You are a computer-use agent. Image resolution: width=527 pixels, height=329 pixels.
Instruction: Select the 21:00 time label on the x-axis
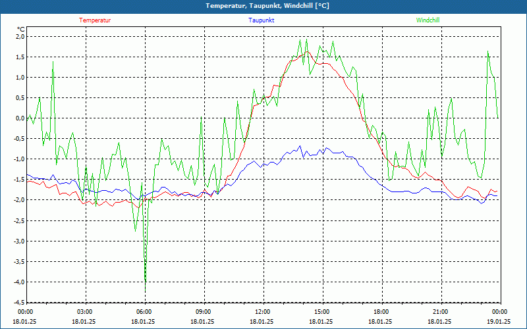tap(440, 312)
